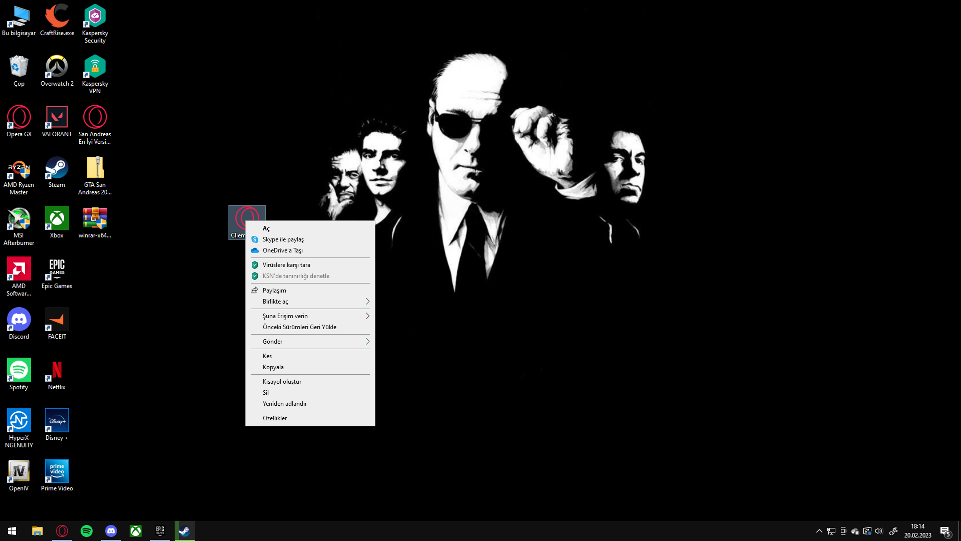Select the OpenIV desktop shortcut
The image size is (961, 541).
[x=19, y=472]
